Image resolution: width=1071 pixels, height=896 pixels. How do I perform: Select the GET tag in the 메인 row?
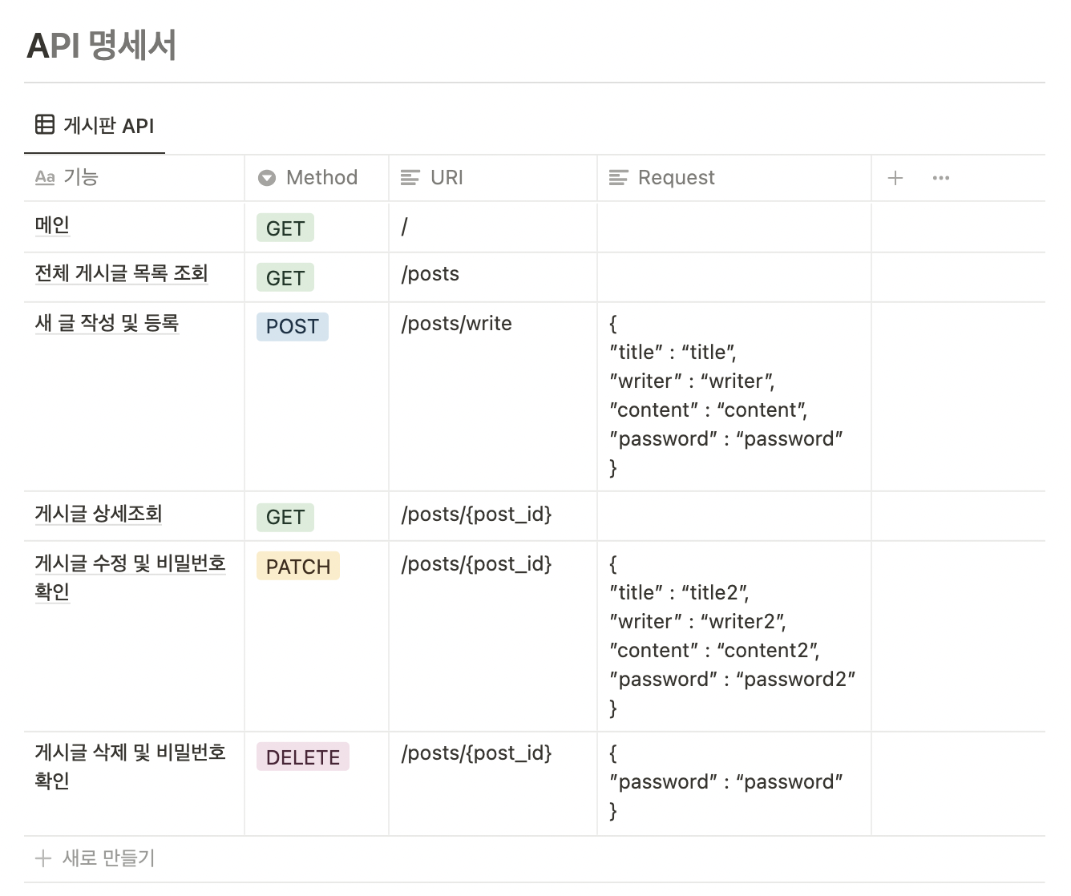(285, 228)
